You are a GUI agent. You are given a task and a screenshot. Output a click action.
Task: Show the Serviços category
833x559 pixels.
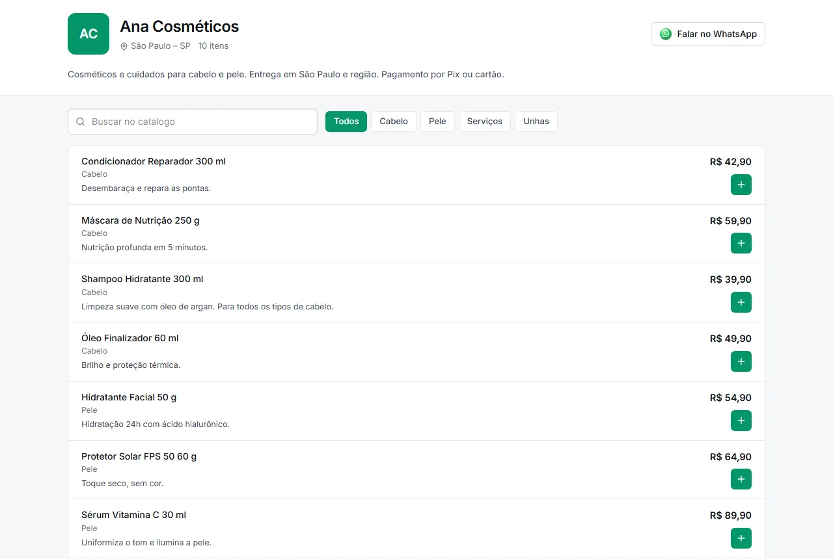pyautogui.click(x=485, y=122)
